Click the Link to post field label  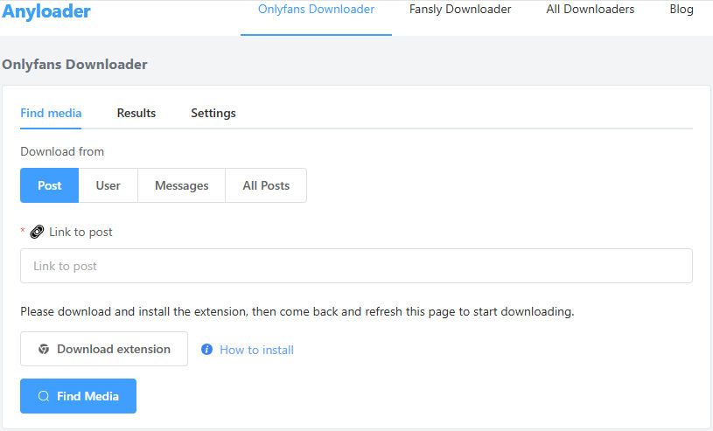point(80,232)
